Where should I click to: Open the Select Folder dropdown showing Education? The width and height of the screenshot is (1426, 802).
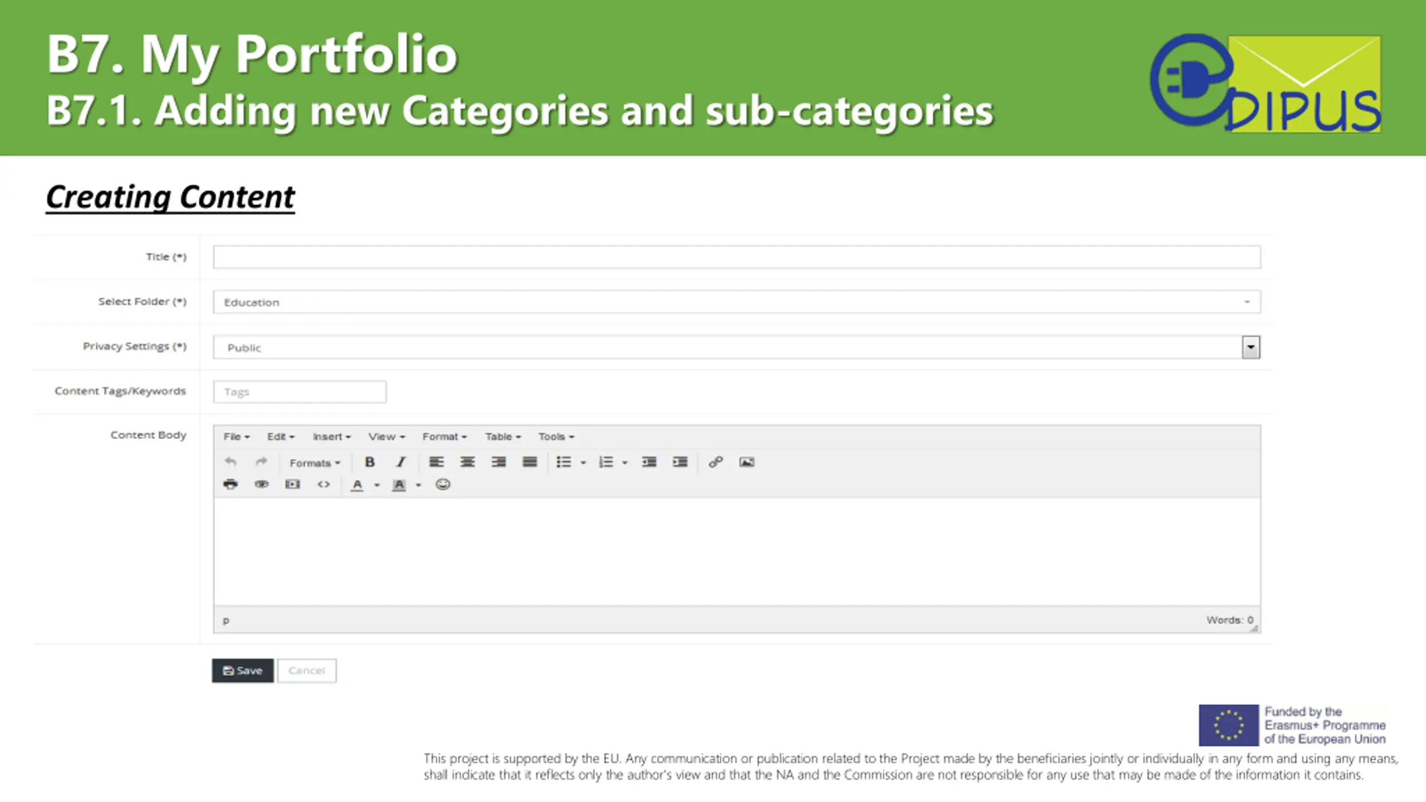pyautogui.click(x=737, y=302)
